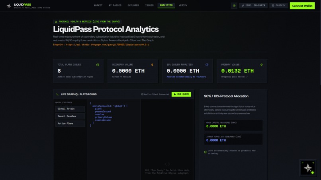
Task: Click the Issuer Royalties Disbursed 0.0000 ETH value
Action: (x=216, y=140)
